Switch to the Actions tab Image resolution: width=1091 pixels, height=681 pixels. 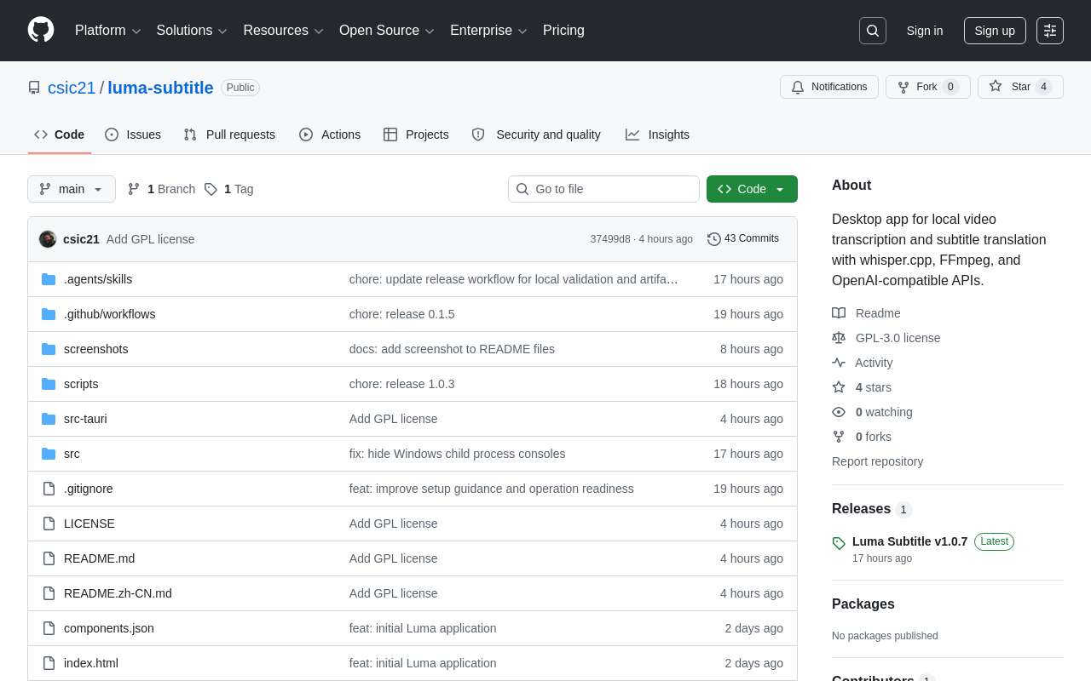tap(330, 134)
